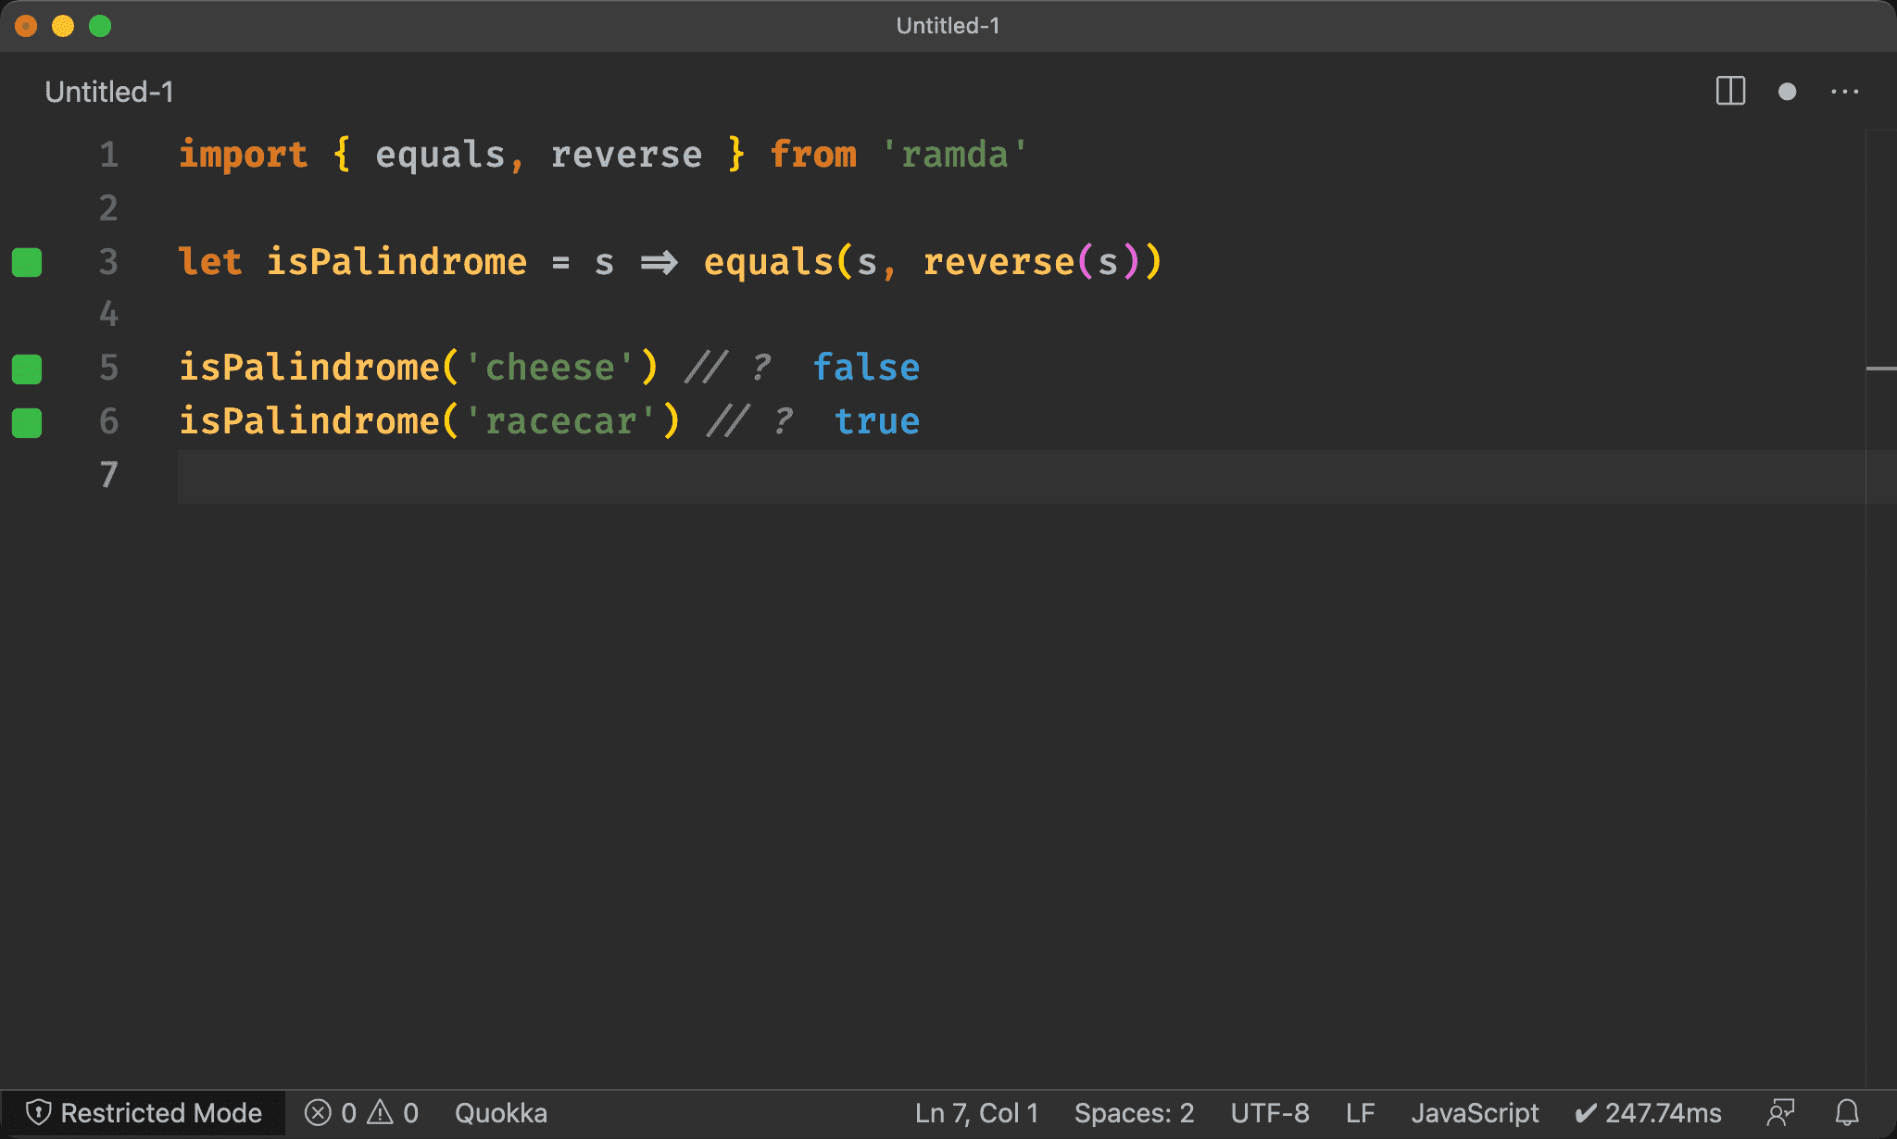This screenshot has width=1897, height=1139.
Task: Click the yellow minimize window button
Action: [x=63, y=26]
